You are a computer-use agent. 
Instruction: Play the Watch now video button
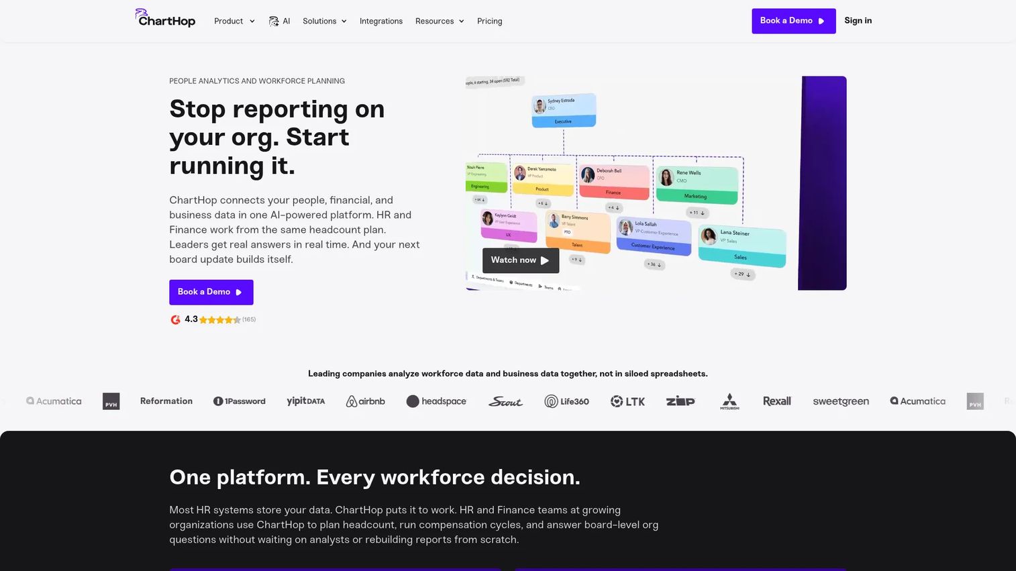click(x=521, y=260)
